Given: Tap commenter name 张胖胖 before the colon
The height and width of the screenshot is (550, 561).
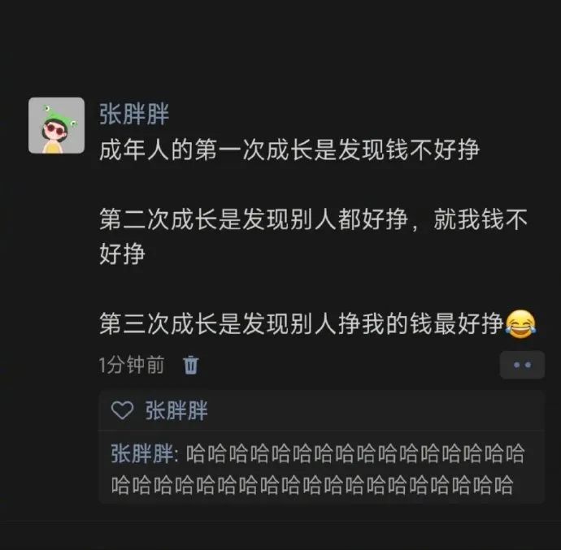Looking at the screenshot, I should [x=142, y=453].
